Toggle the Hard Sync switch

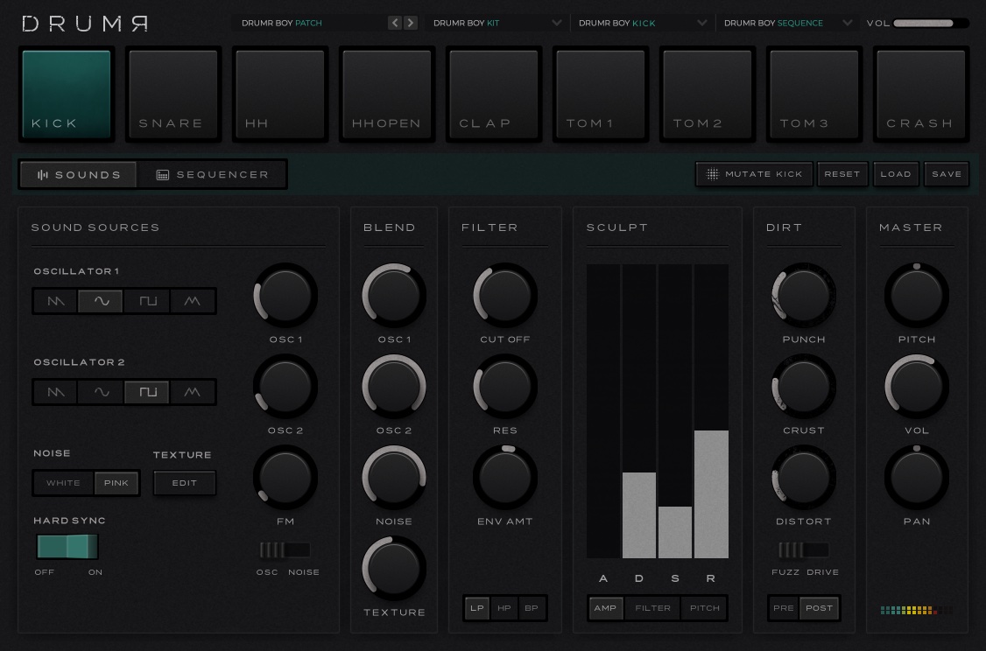tap(67, 547)
